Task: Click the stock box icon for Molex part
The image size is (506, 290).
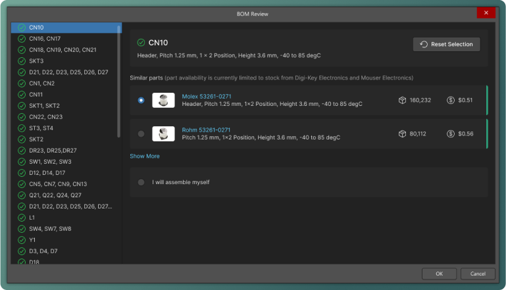Action: [402, 100]
